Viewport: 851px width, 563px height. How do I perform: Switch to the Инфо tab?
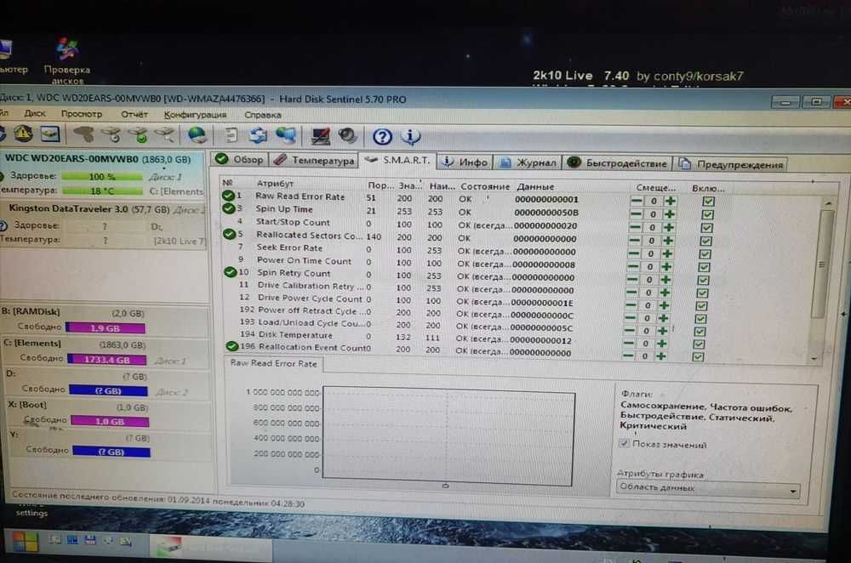465,162
